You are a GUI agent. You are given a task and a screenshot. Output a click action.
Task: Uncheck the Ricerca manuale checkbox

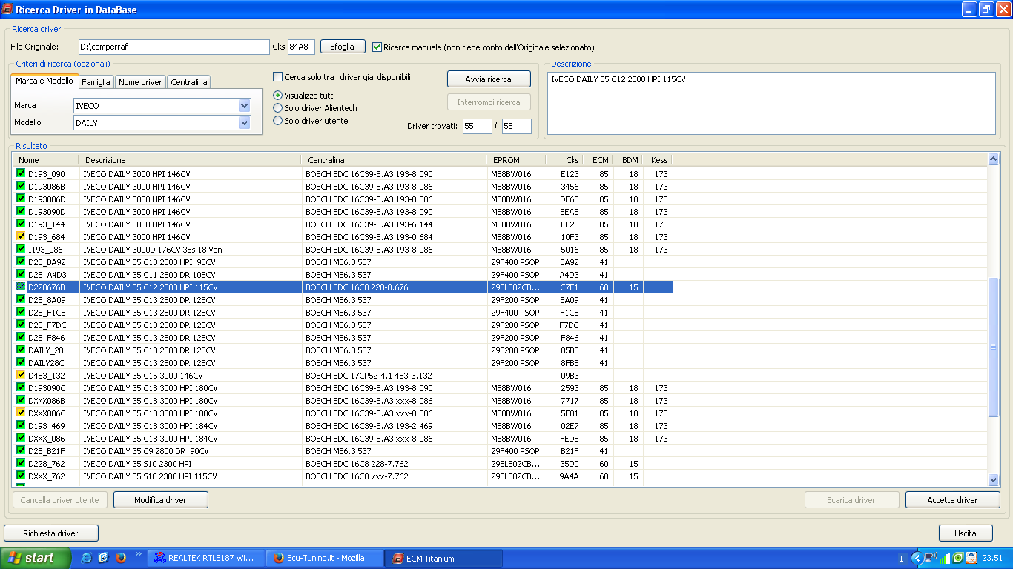(377, 47)
